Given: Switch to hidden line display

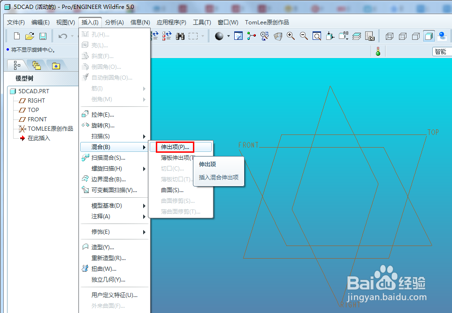Looking at the screenshot, I should coord(403,36).
